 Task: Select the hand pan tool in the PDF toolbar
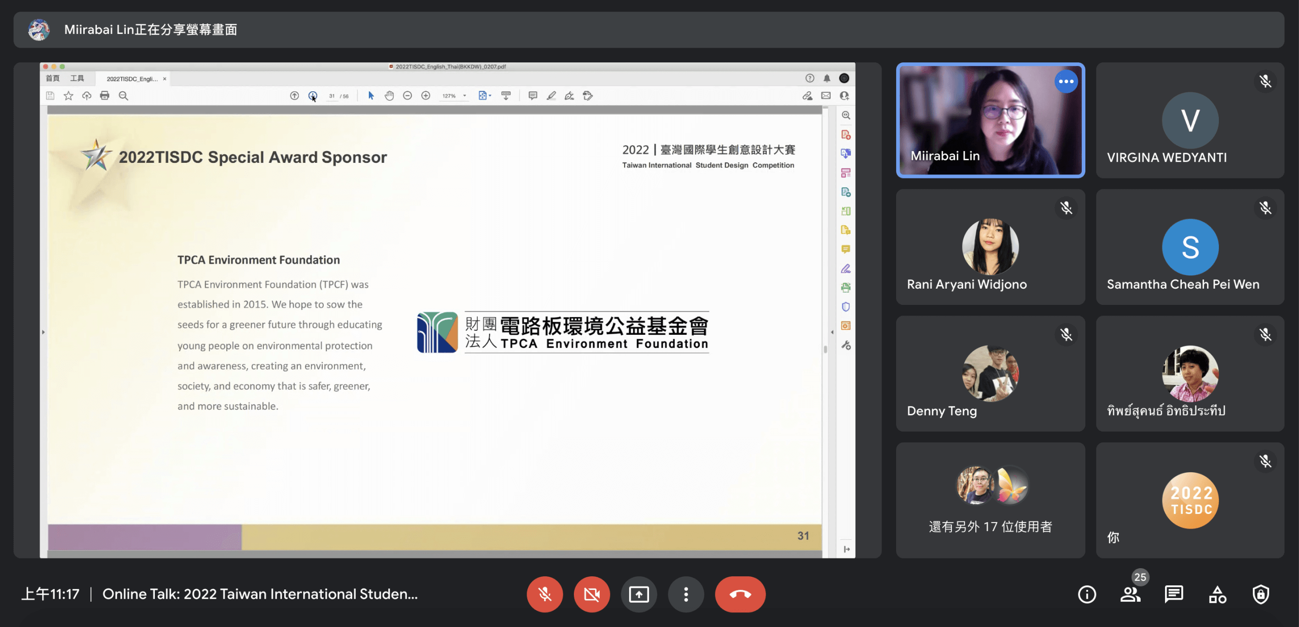tap(389, 96)
